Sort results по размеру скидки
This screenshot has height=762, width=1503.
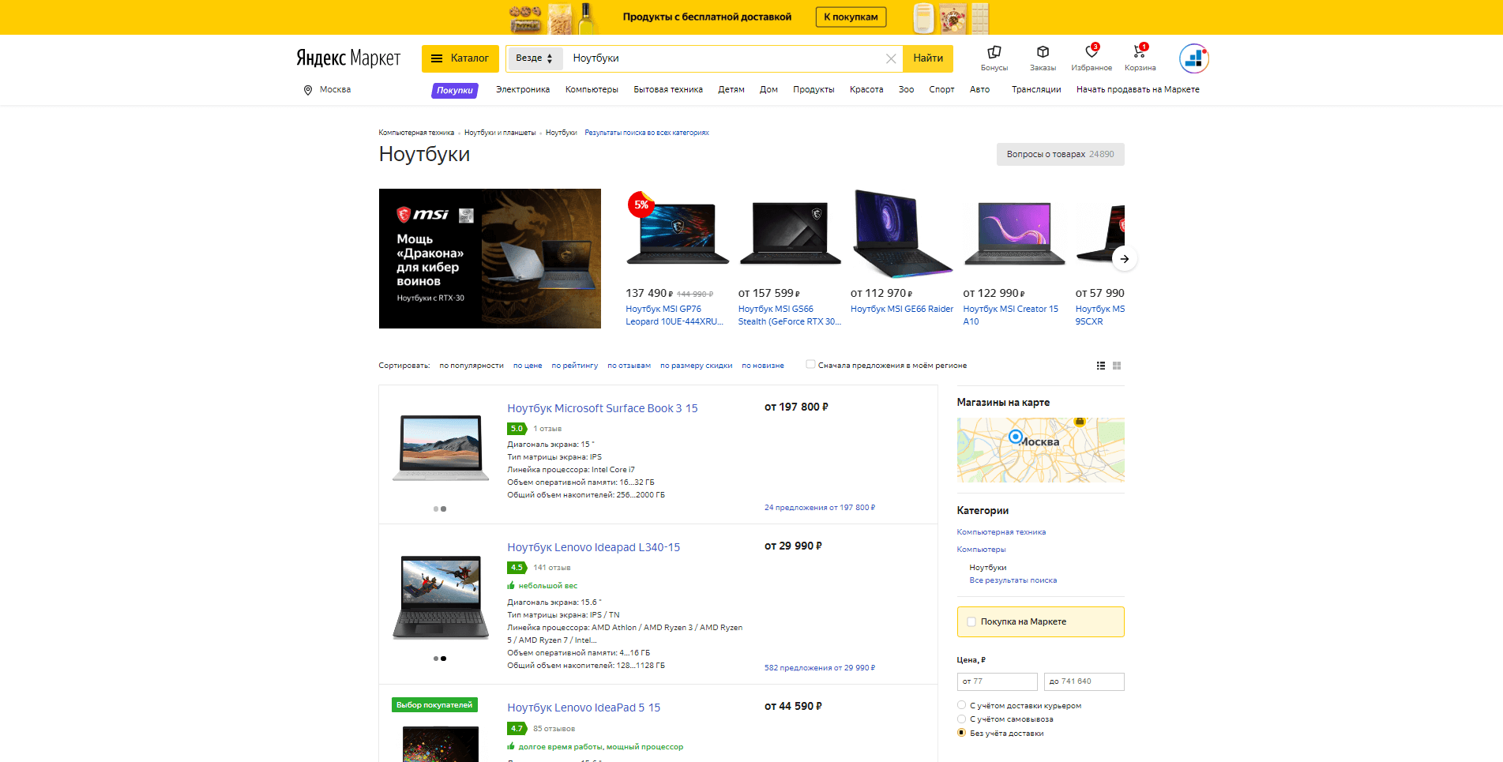697,366
